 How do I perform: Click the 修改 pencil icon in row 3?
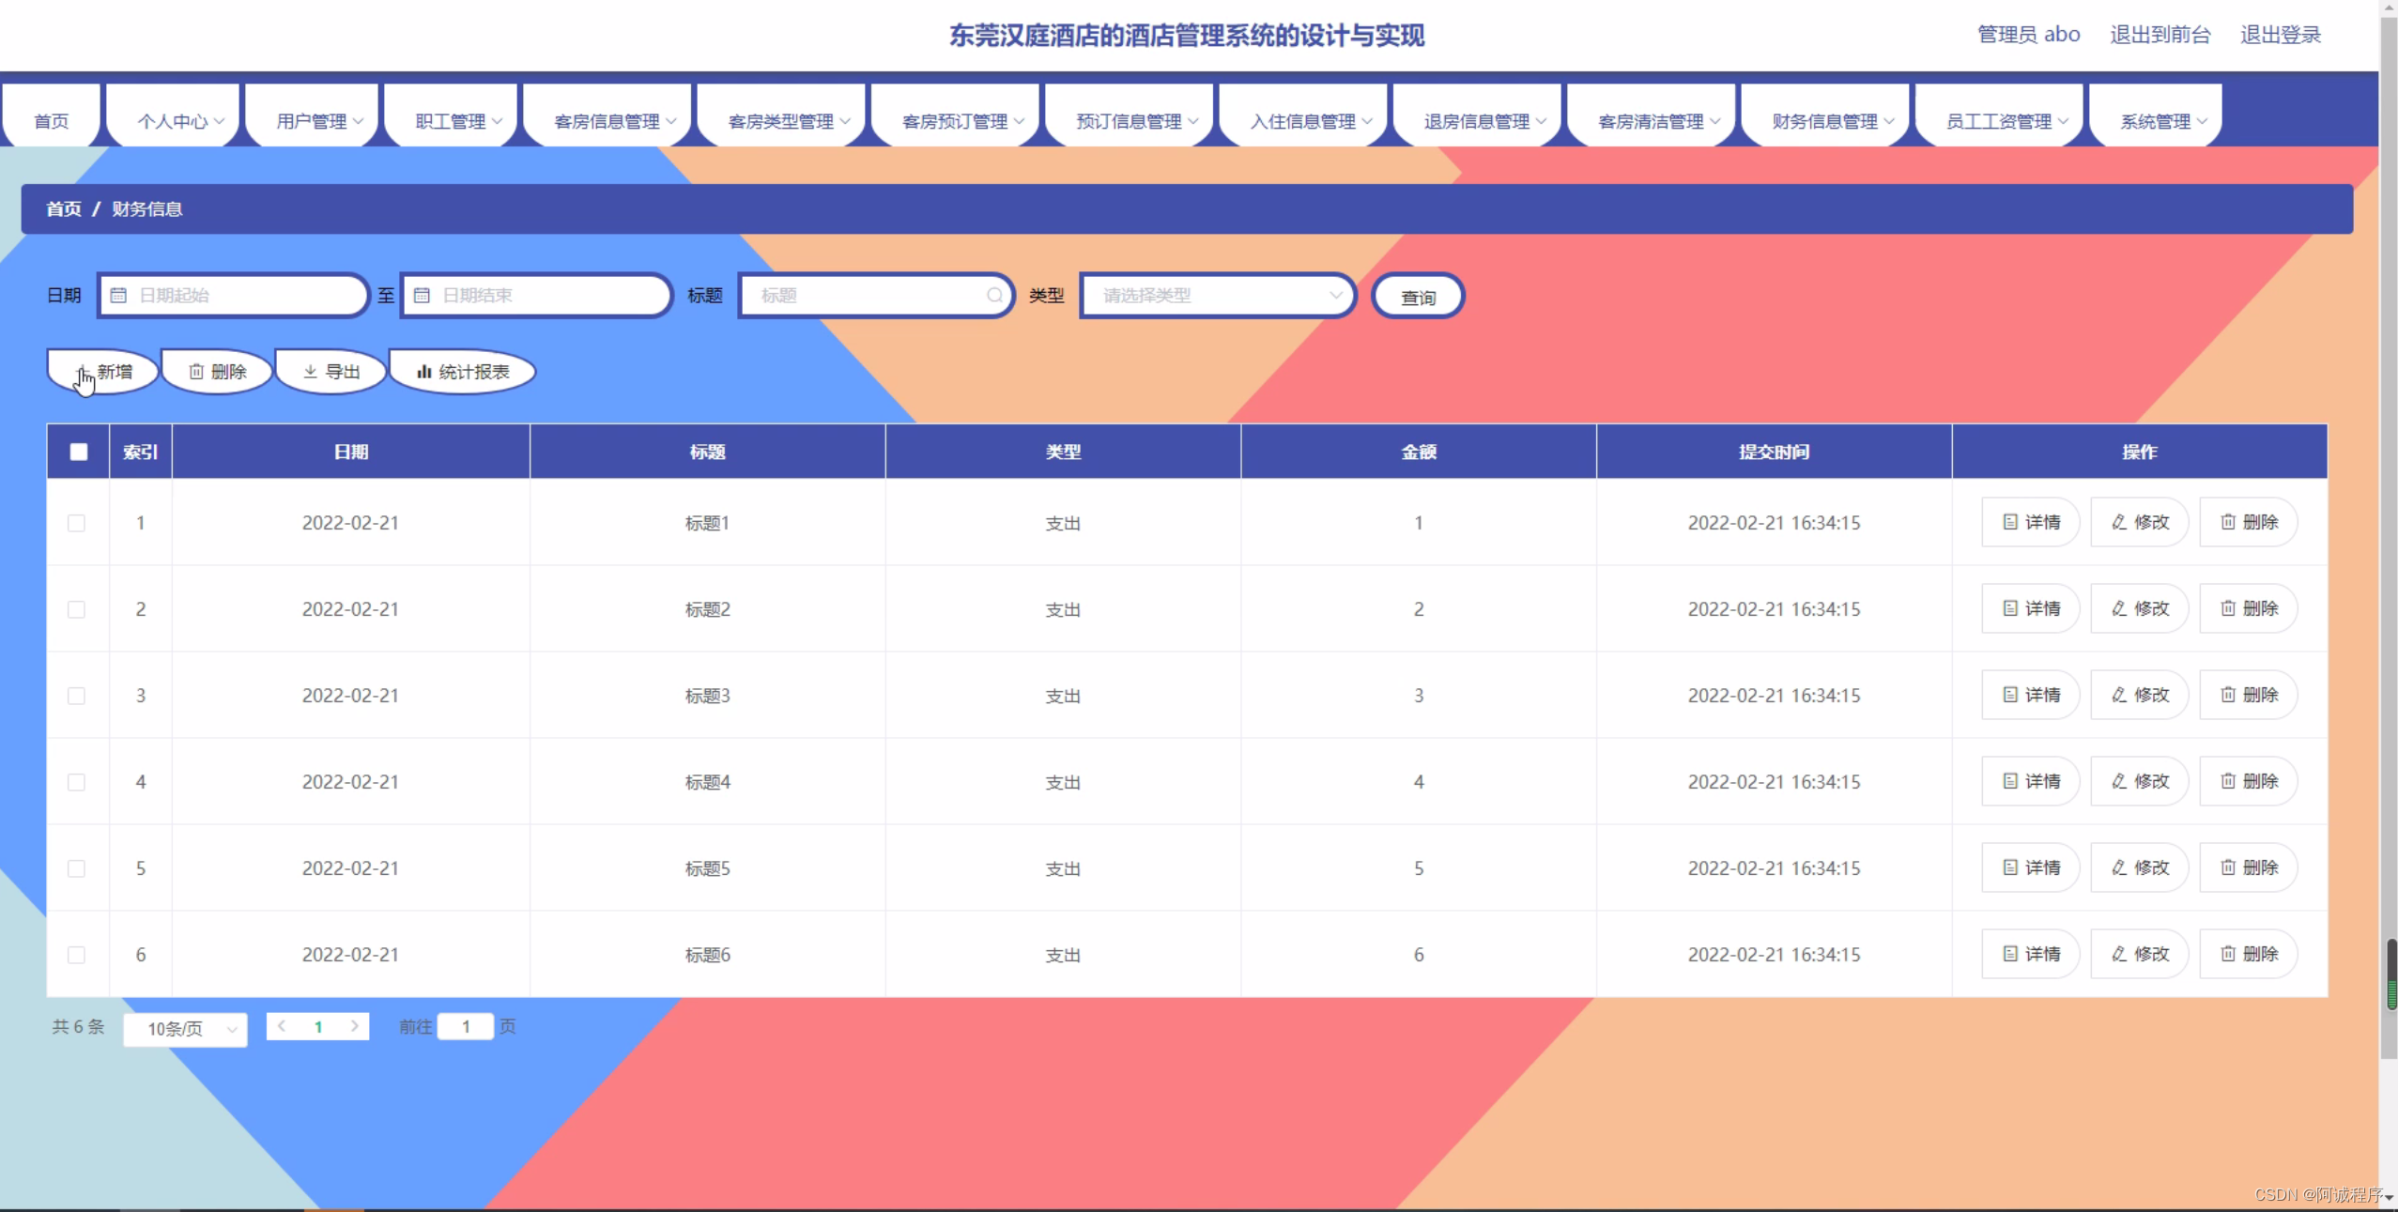point(2119,695)
